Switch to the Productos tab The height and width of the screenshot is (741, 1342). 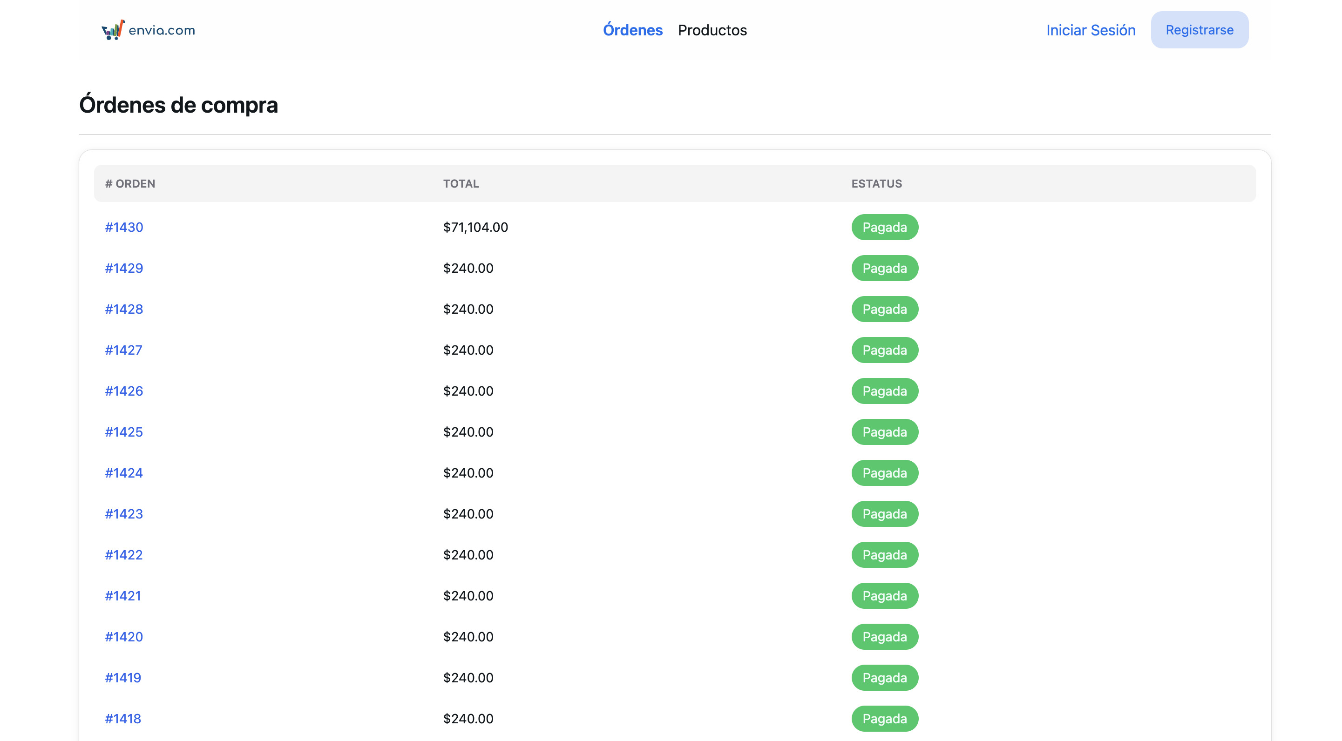click(x=712, y=30)
